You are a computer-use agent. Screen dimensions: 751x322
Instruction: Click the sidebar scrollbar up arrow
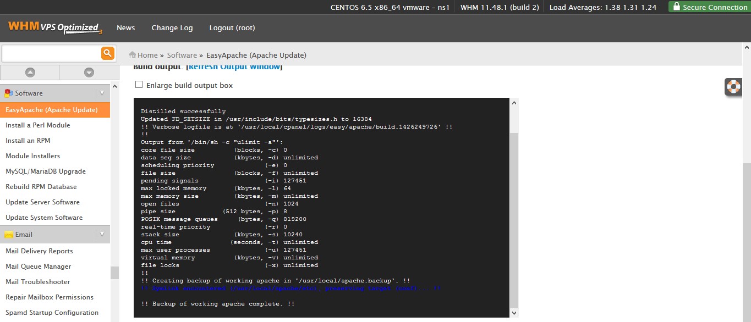[x=114, y=86]
